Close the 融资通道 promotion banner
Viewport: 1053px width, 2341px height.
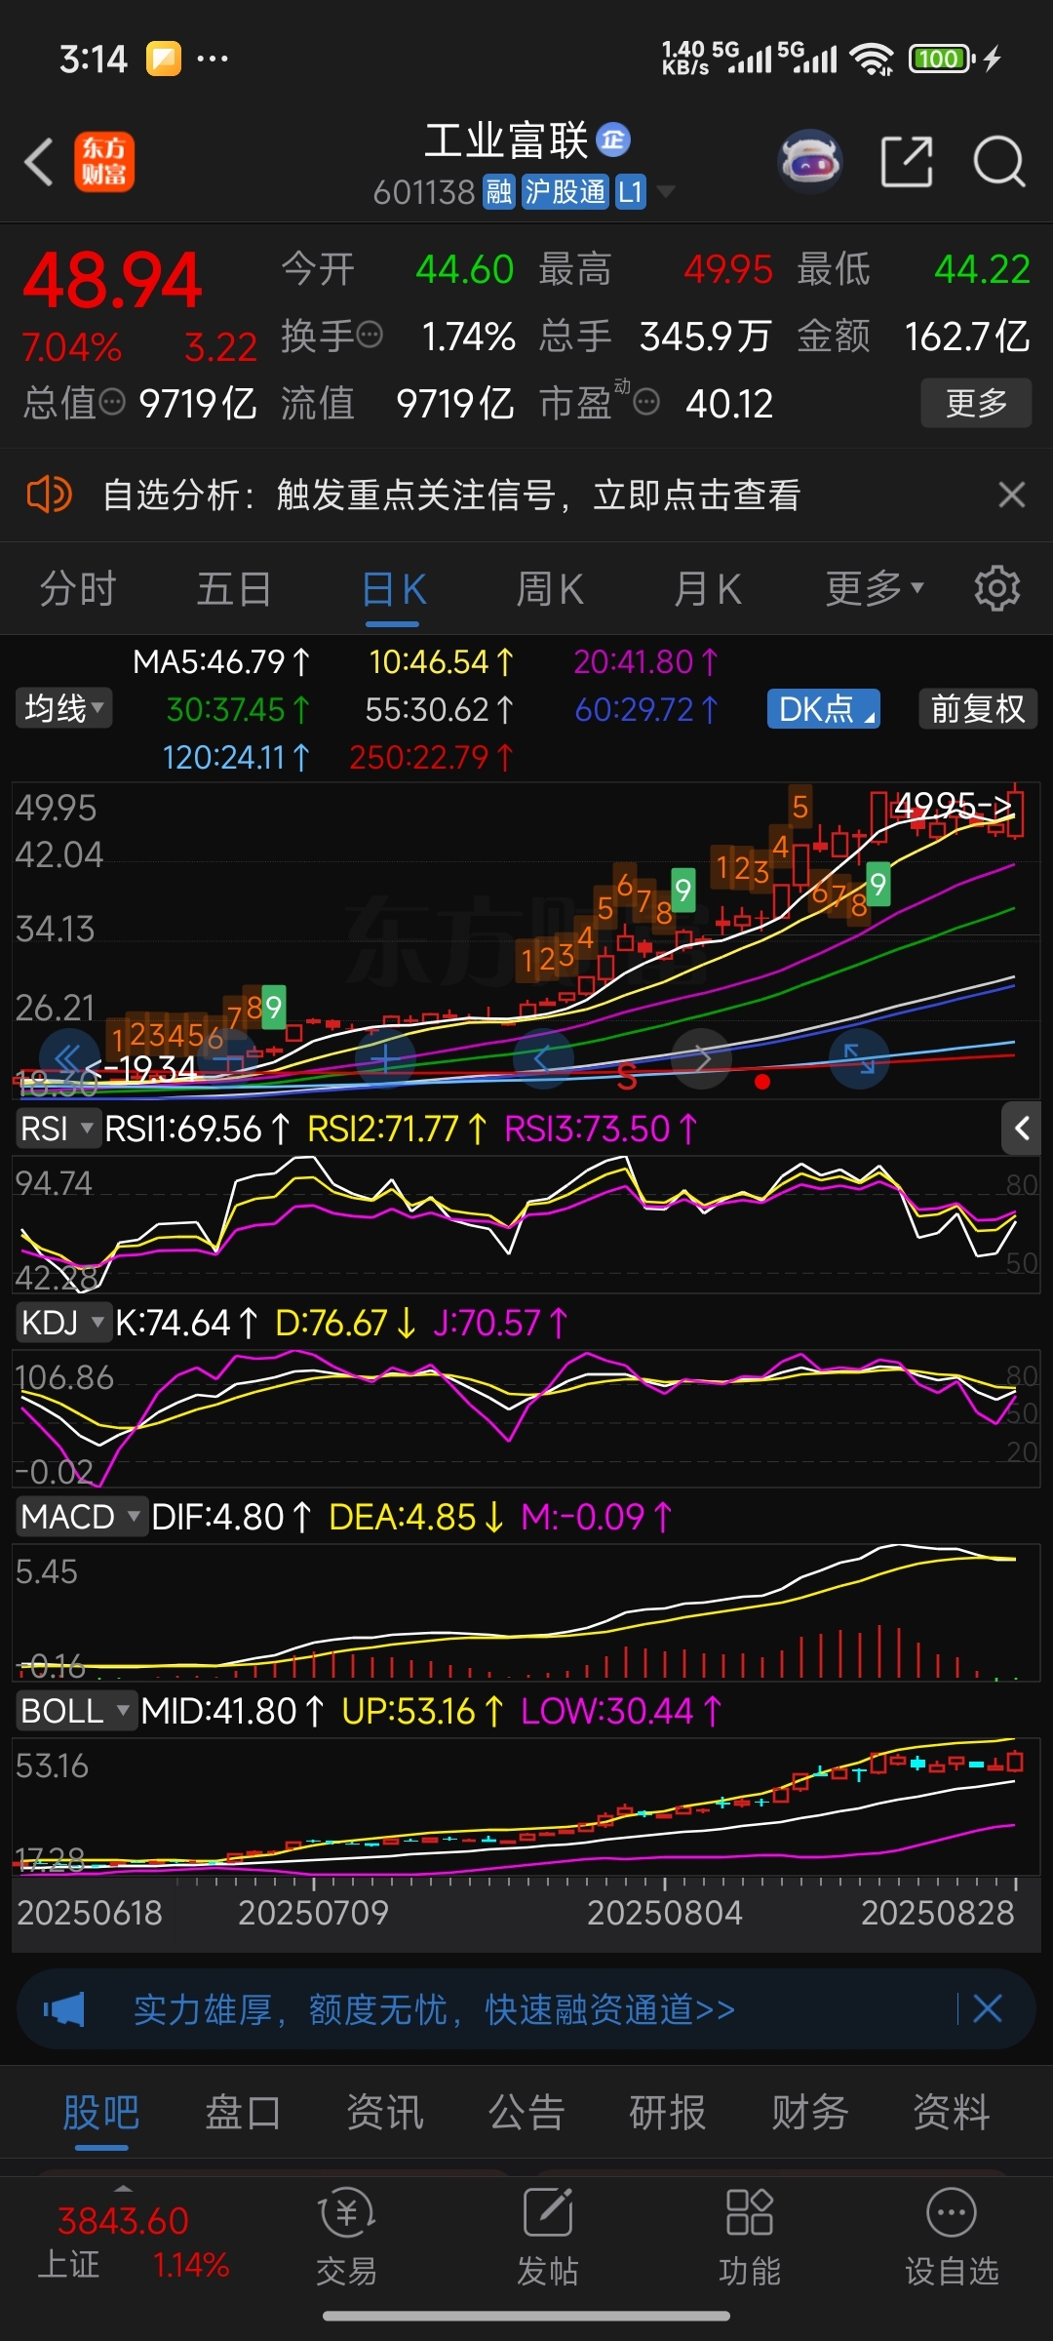click(x=988, y=2008)
